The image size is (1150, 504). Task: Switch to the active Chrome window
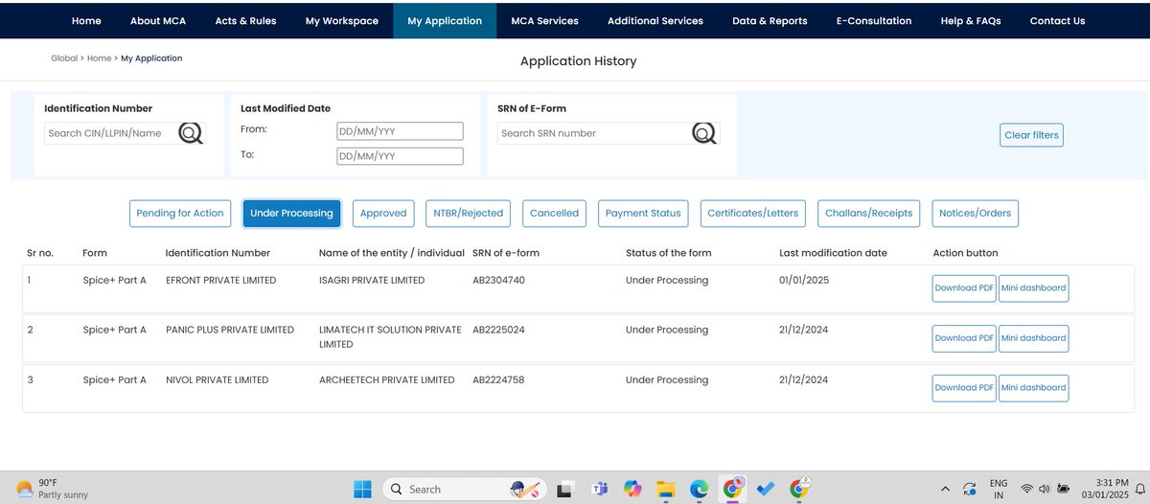(x=733, y=489)
